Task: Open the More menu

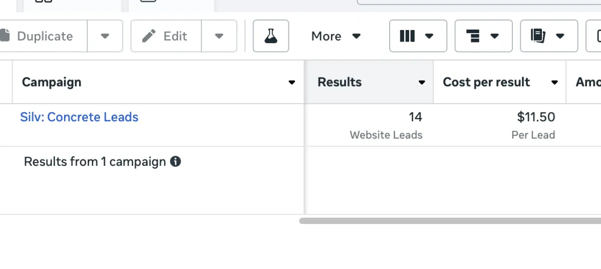Action: tap(336, 36)
